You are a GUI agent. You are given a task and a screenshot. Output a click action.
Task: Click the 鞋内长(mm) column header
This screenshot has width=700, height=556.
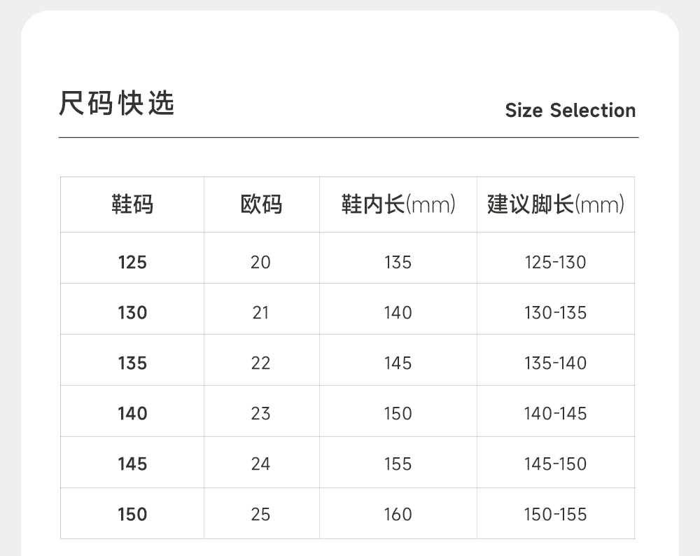click(398, 204)
